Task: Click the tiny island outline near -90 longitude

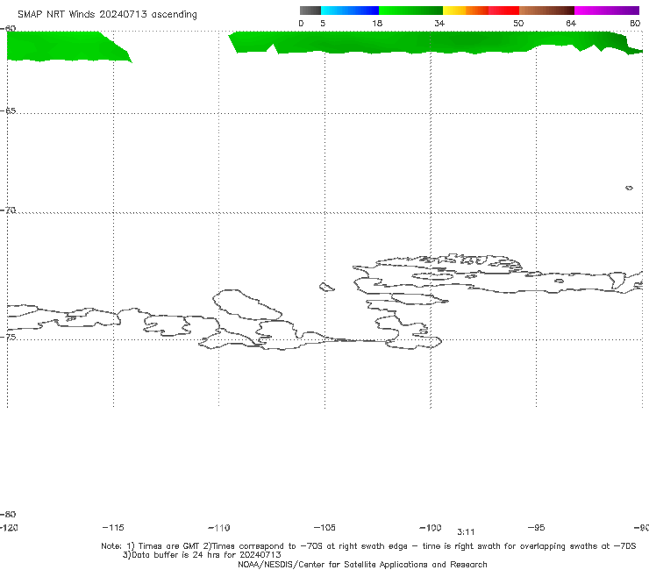Action: 629,188
